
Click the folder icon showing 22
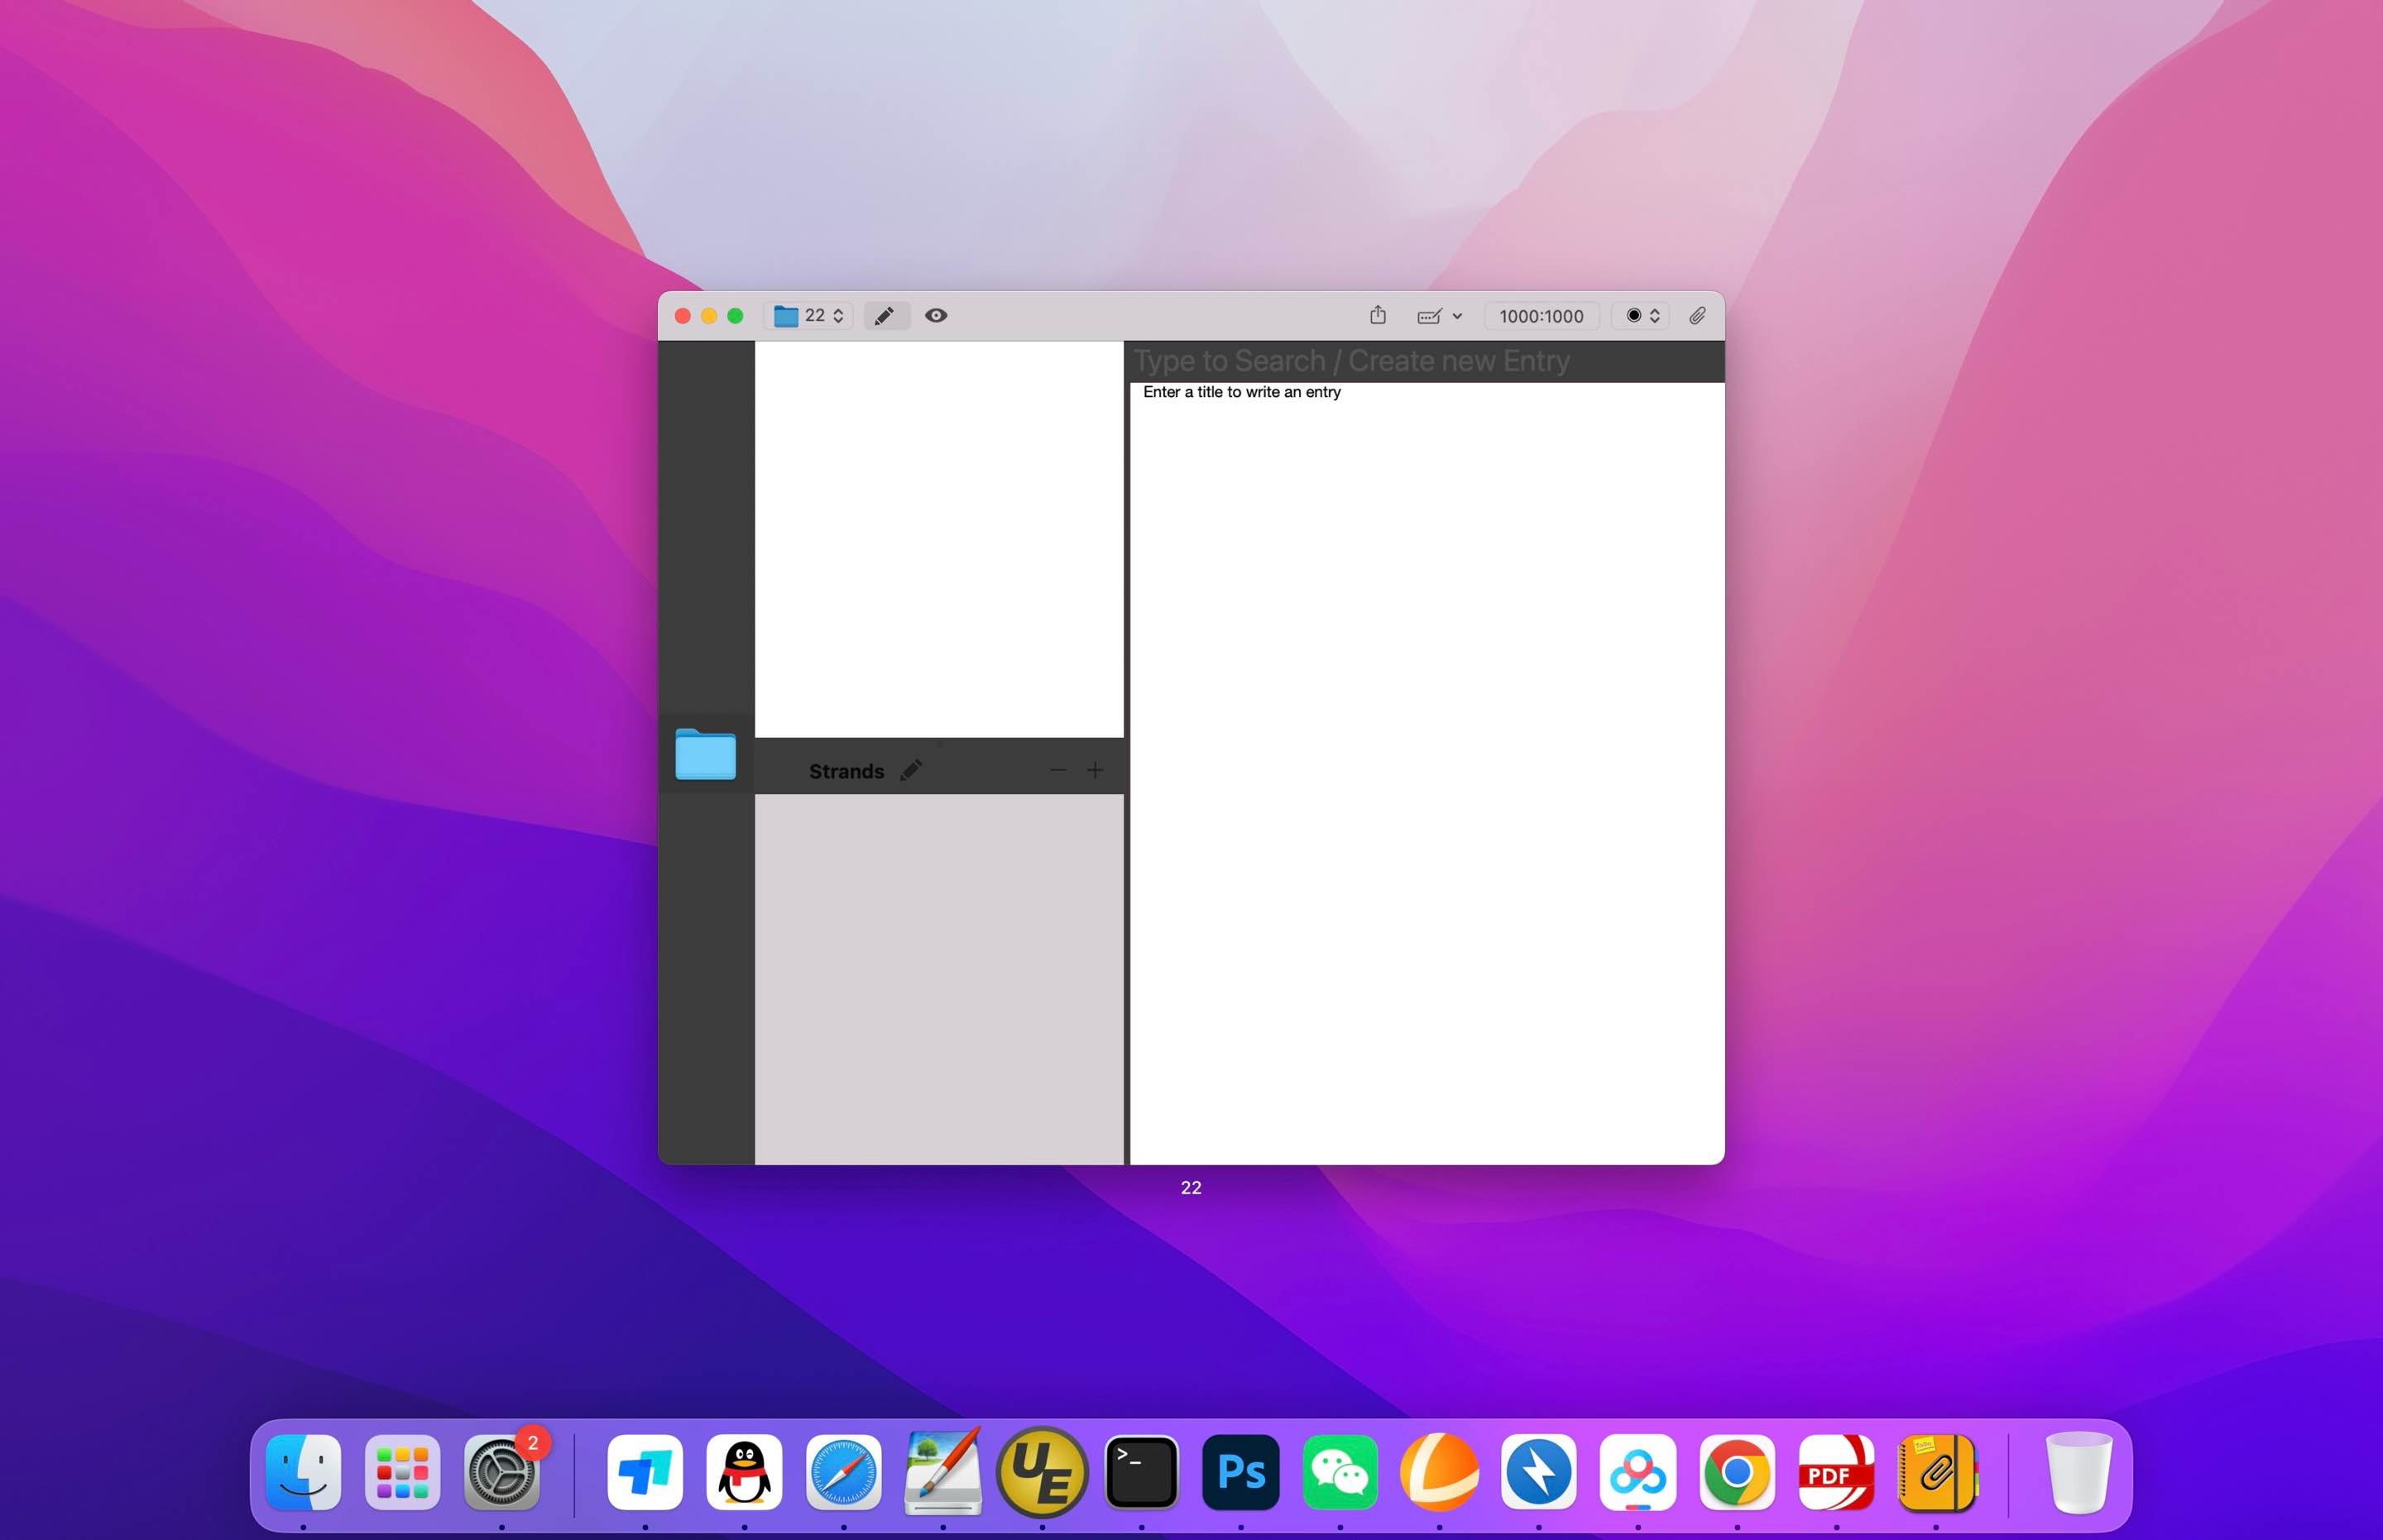(x=786, y=316)
